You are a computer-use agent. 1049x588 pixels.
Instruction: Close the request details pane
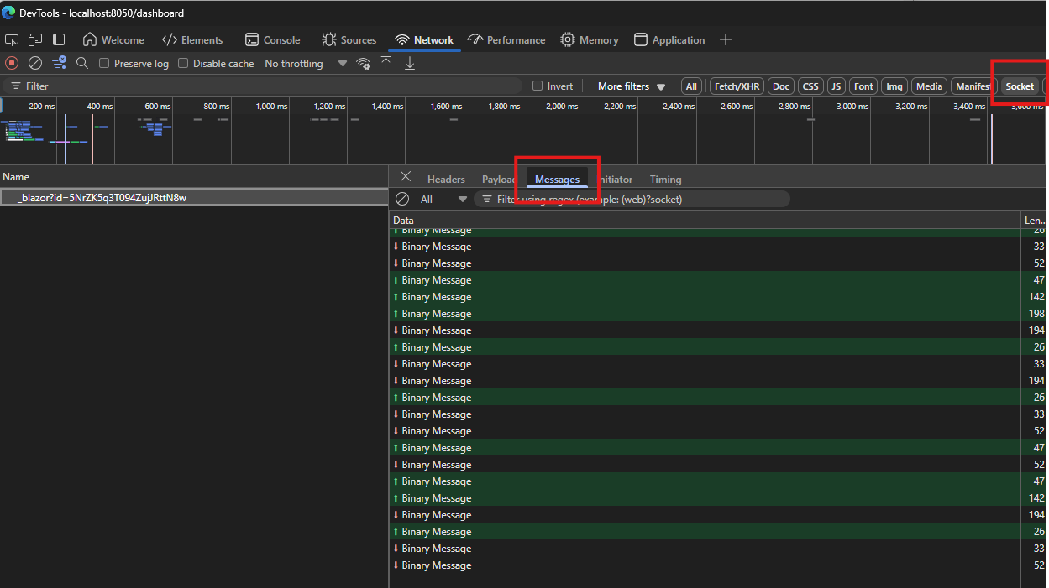(406, 176)
